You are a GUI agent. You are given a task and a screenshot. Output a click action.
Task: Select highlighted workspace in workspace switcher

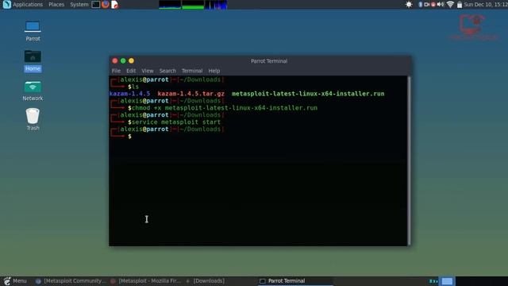click(x=447, y=281)
